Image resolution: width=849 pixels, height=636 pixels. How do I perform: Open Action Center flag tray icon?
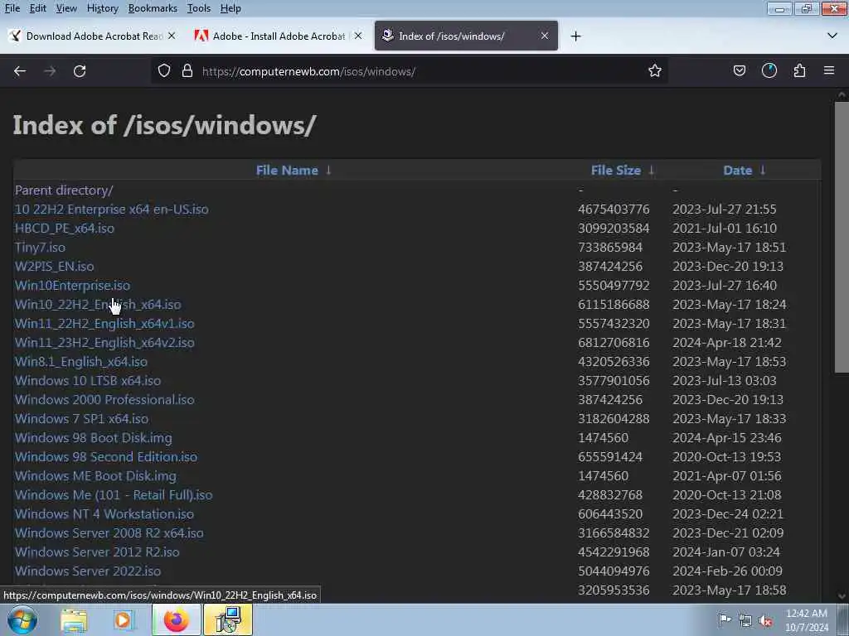pos(724,619)
